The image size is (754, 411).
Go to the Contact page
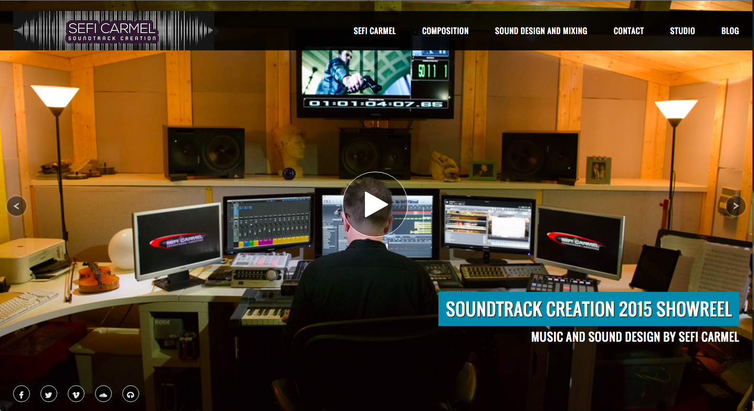tap(629, 31)
